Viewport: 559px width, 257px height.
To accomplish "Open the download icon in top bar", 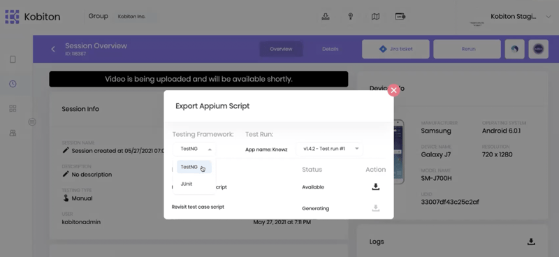I will click(325, 16).
